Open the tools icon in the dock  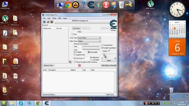pos(129,5)
